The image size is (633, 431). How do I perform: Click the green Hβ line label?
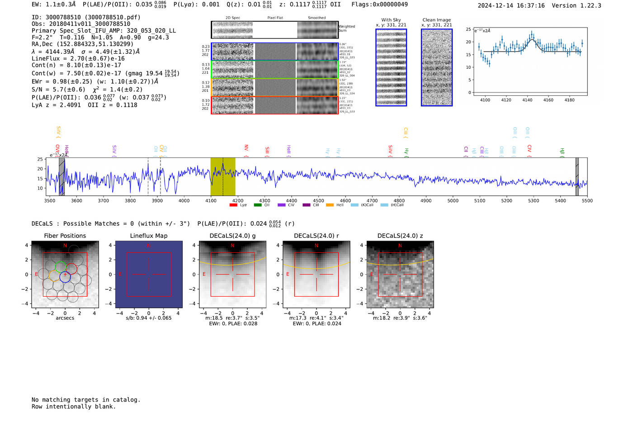[562, 152]
